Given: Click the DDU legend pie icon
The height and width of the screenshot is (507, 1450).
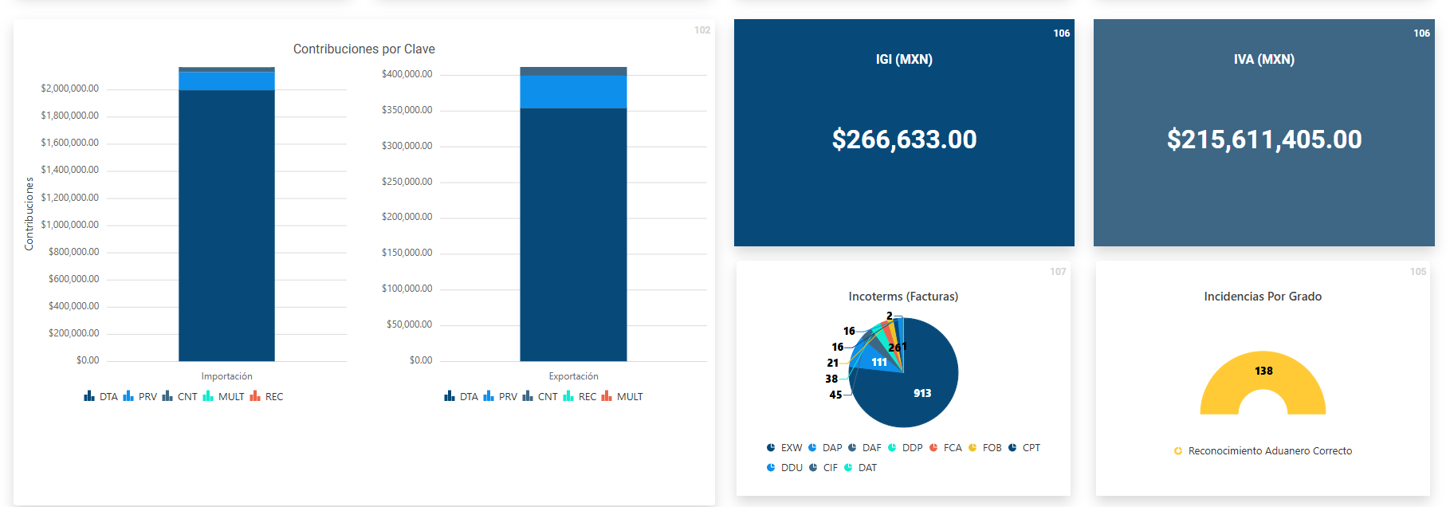Looking at the screenshot, I should click(771, 468).
